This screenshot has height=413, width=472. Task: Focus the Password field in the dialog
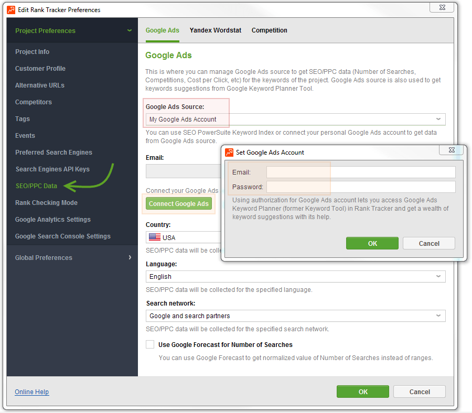[361, 187]
